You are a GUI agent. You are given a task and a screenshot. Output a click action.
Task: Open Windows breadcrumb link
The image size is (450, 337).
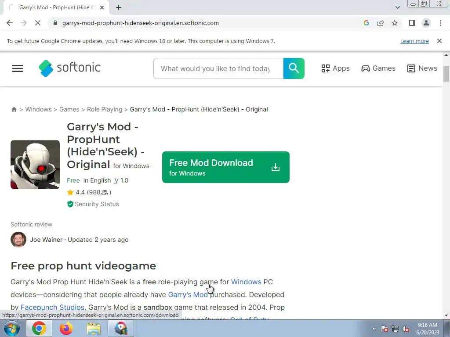pyautogui.click(x=39, y=109)
